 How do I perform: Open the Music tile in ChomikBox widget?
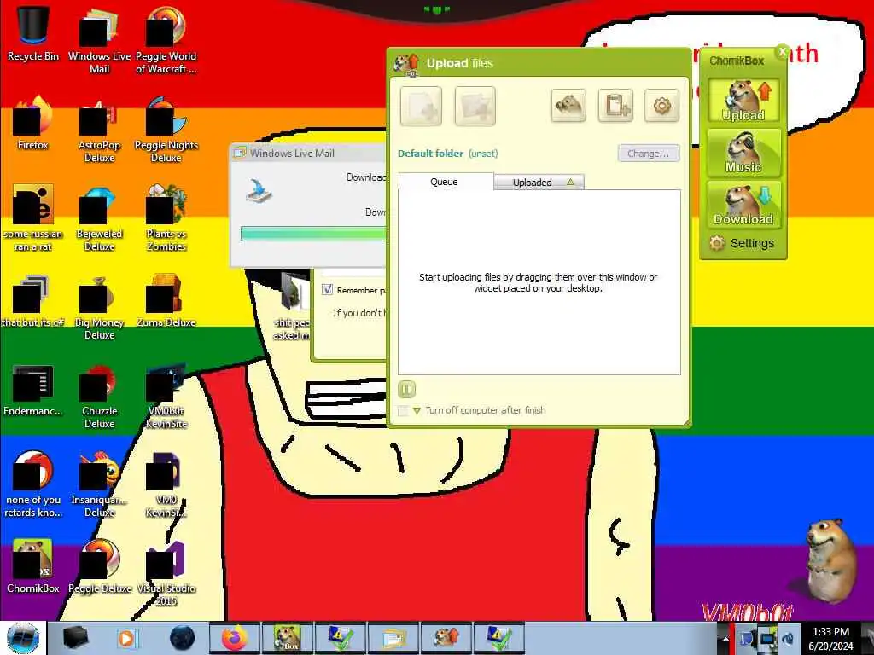[743, 153]
